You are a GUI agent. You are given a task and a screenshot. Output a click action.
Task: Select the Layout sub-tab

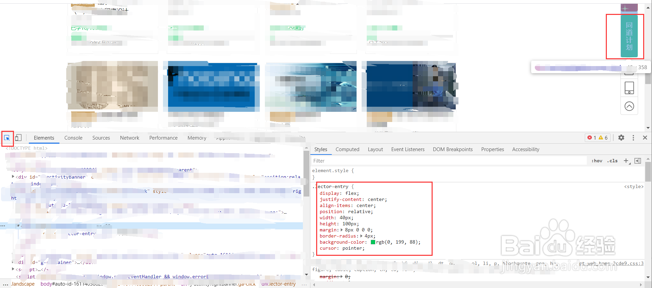point(375,149)
